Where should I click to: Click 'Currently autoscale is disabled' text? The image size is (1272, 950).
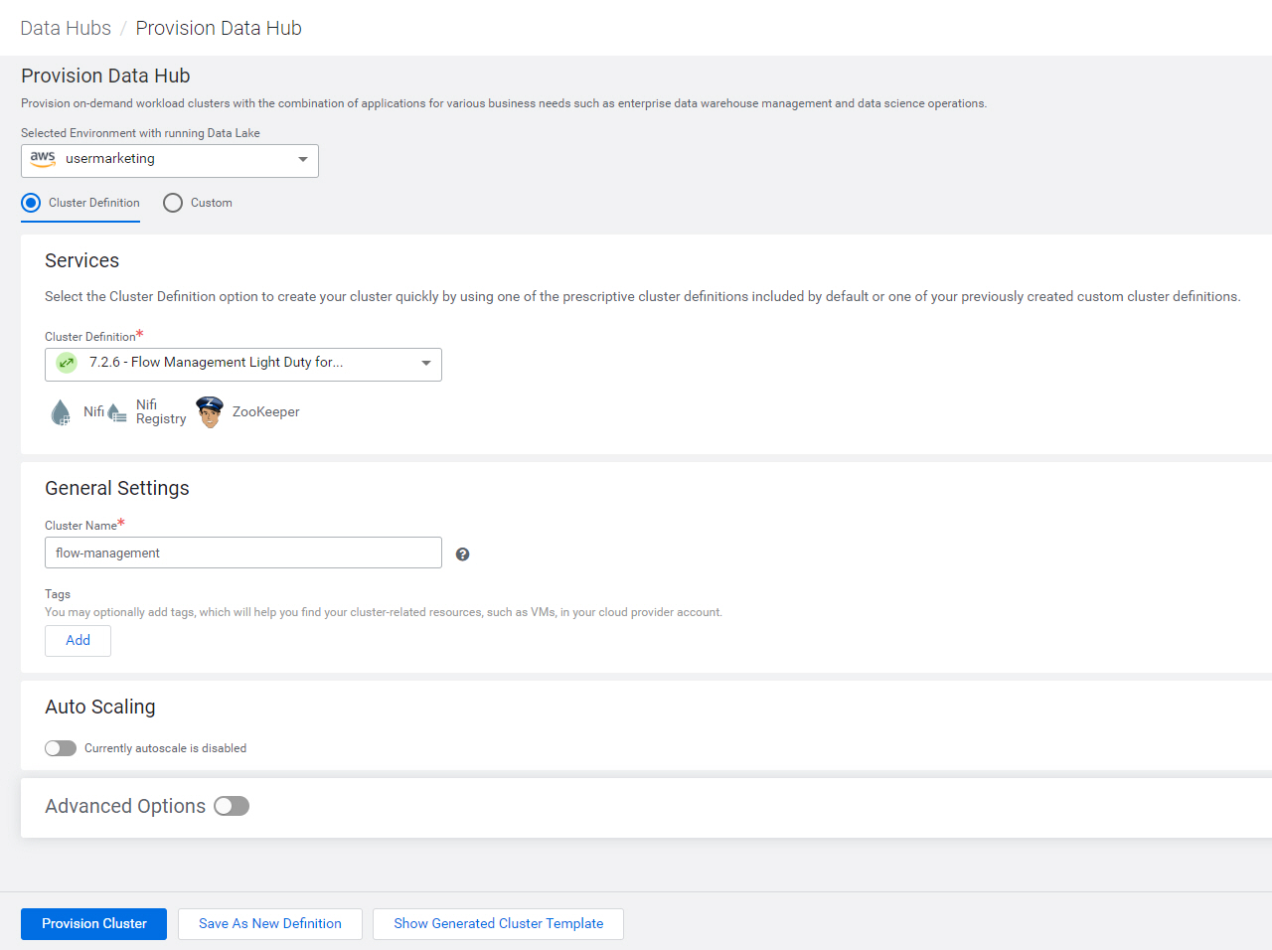coord(165,748)
